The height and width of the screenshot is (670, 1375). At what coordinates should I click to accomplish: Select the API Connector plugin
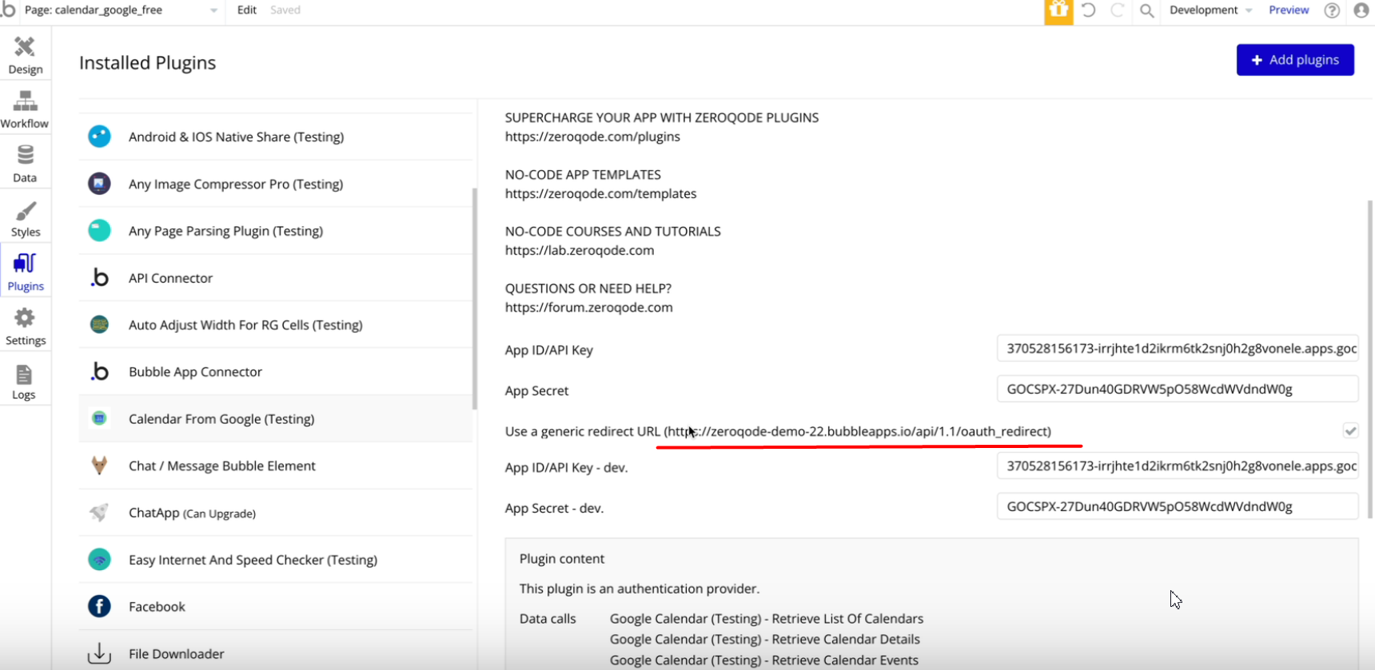170,278
